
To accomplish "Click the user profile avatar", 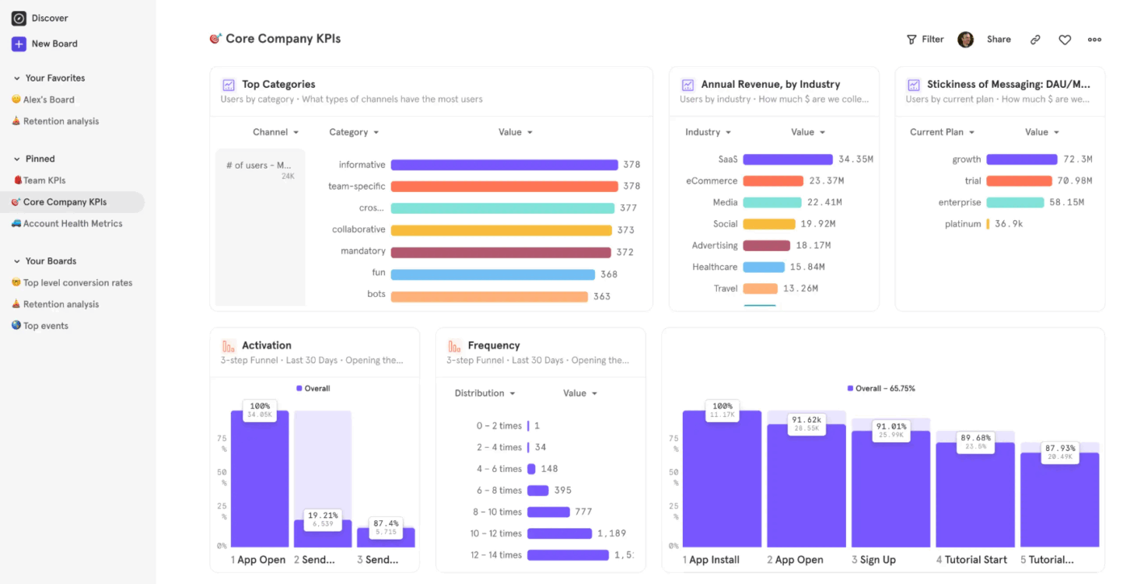I will point(965,40).
